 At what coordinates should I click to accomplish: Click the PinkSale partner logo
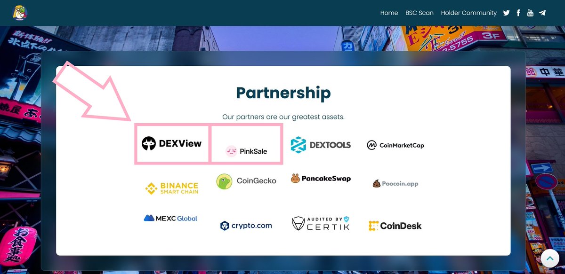pos(246,151)
